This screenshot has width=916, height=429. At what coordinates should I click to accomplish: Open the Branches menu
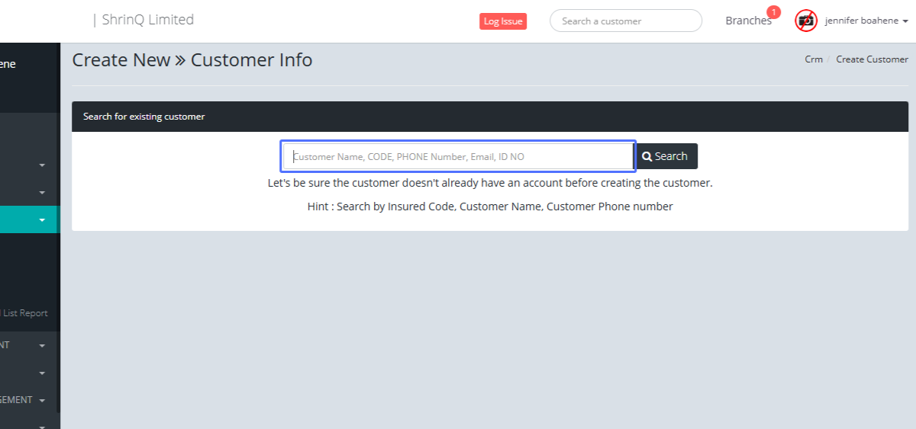pyautogui.click(x=747, y=21)
